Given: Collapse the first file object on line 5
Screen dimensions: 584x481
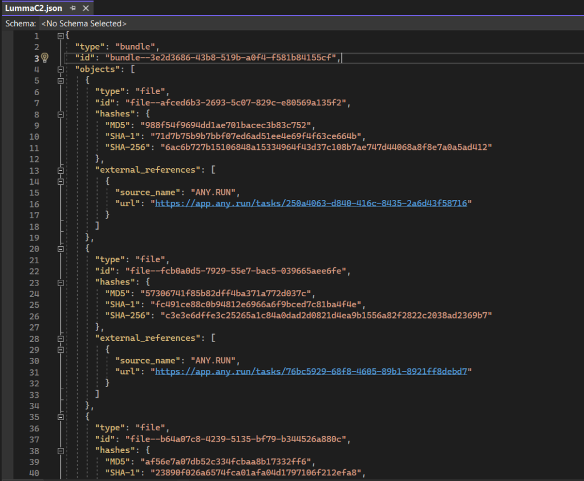Looking at the screenshot, I should (61, 80).
